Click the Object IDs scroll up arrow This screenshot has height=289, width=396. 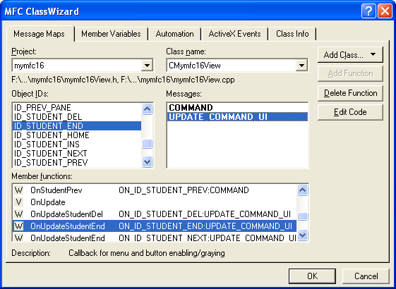pyautogui.click(x=148, y=109)
